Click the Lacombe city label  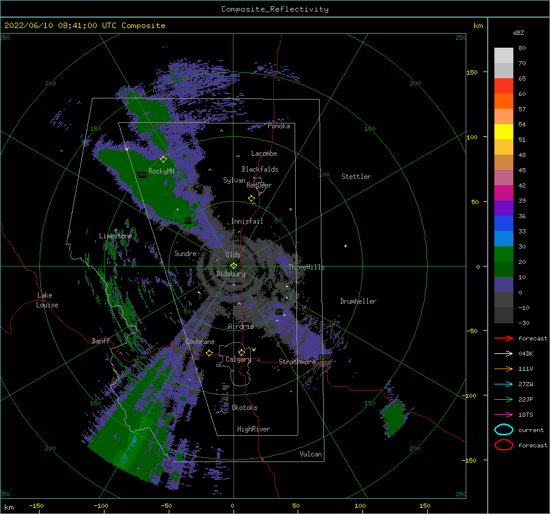264,153
